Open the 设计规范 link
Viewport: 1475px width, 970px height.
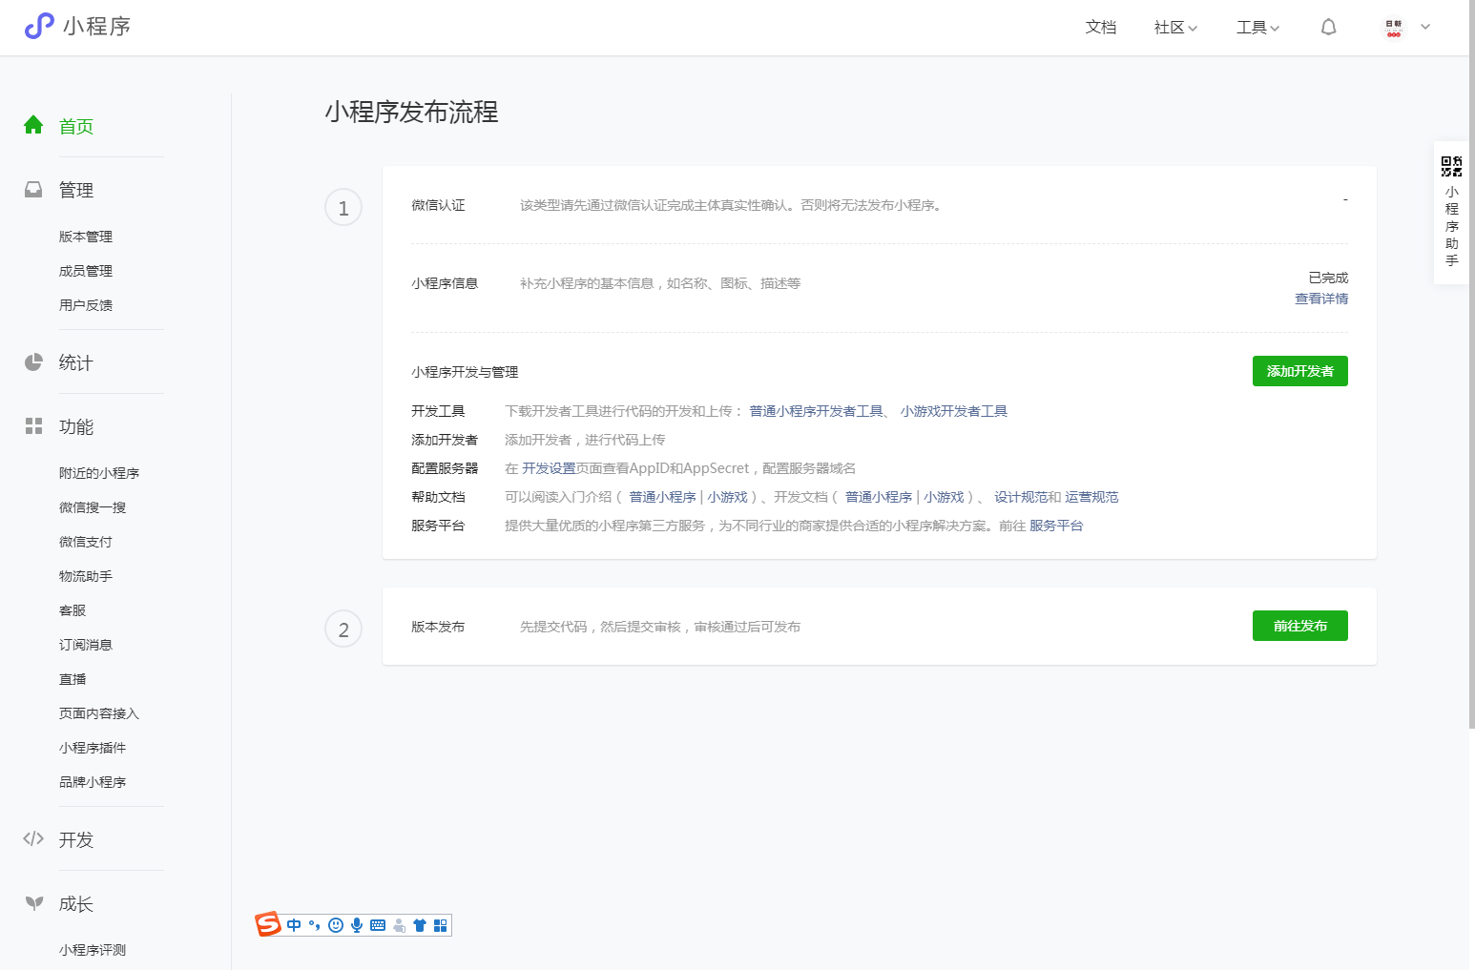[1021, 497]
